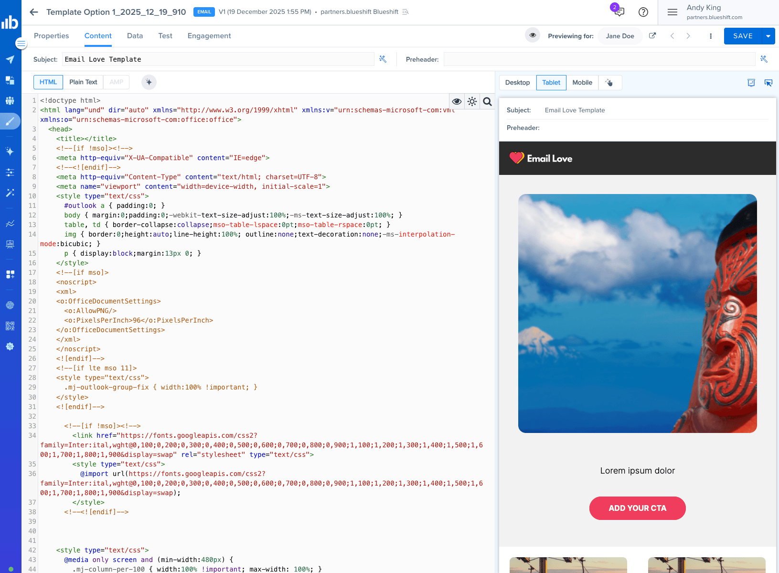Image resolution: width=779 pixels, height=573 pixels.
Task: Open the Engagement tab
Action: 209,36
